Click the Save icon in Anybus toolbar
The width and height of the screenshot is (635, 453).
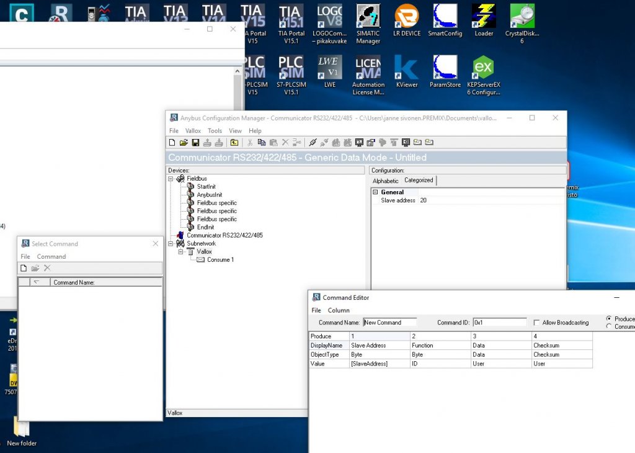point(195,143)
